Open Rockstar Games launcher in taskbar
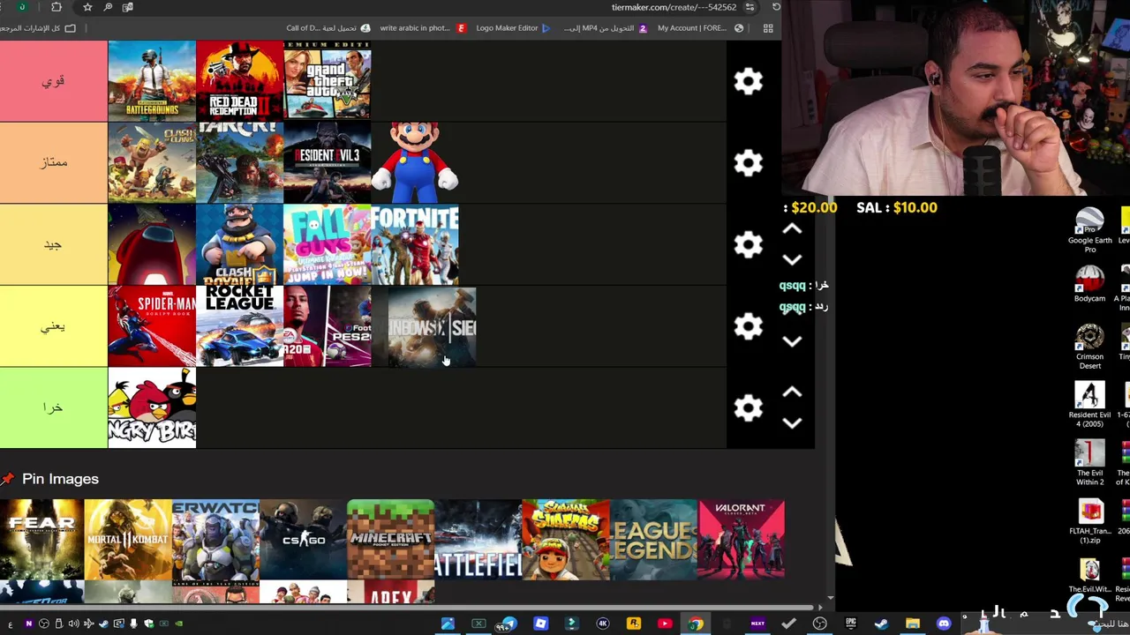This screenshot has height=635, width=1130. (634, 624)
